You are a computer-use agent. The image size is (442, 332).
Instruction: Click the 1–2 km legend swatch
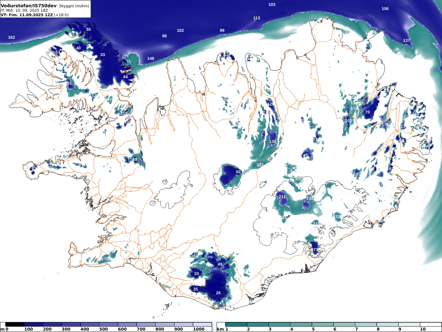[236, 324]
